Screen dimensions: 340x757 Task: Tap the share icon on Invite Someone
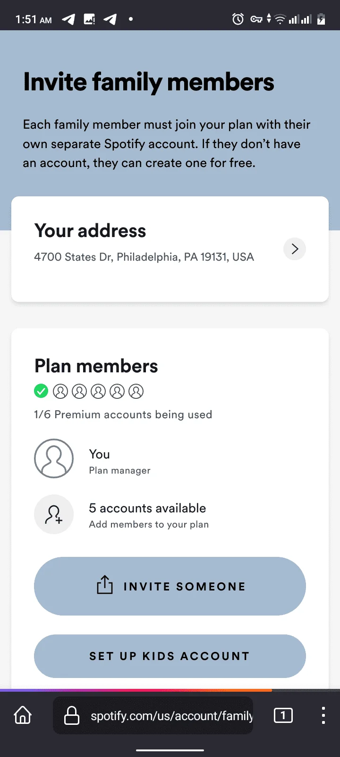click(105, 585)
